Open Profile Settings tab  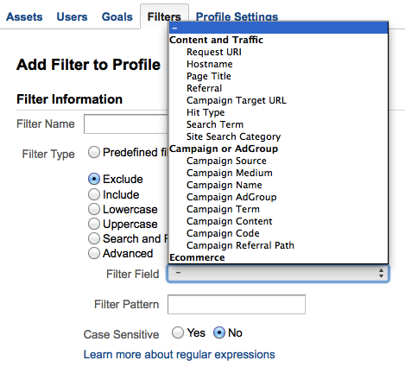click(237, 16)
